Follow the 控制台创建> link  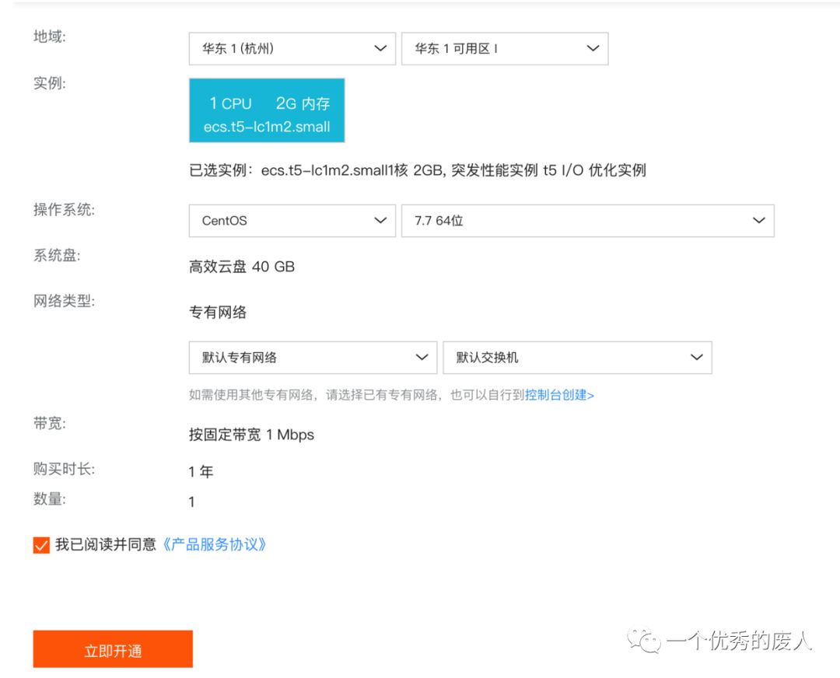pyautogui.click(x=559, y=395)
